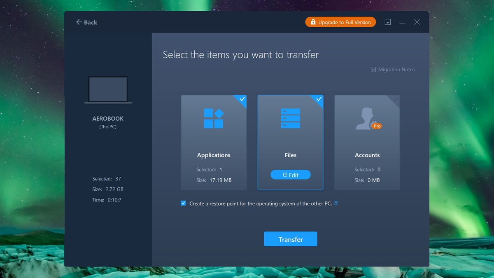Select the Files transfer icon
This screenshot has height=278, width=494.
tap(290, 118)
